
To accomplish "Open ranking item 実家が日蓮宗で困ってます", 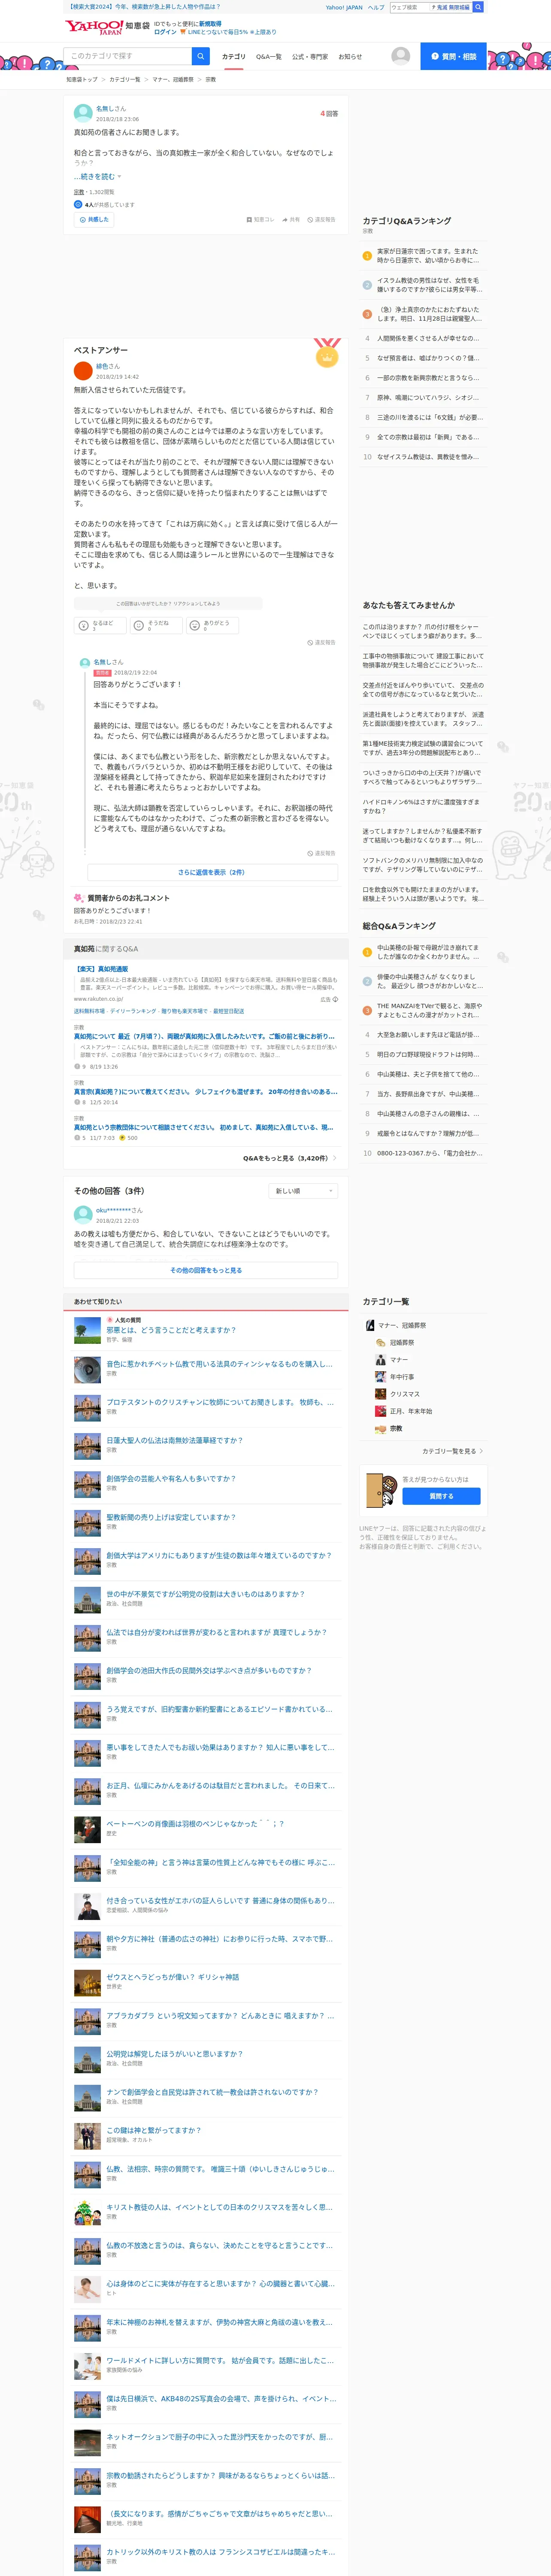I will [428, 256].
